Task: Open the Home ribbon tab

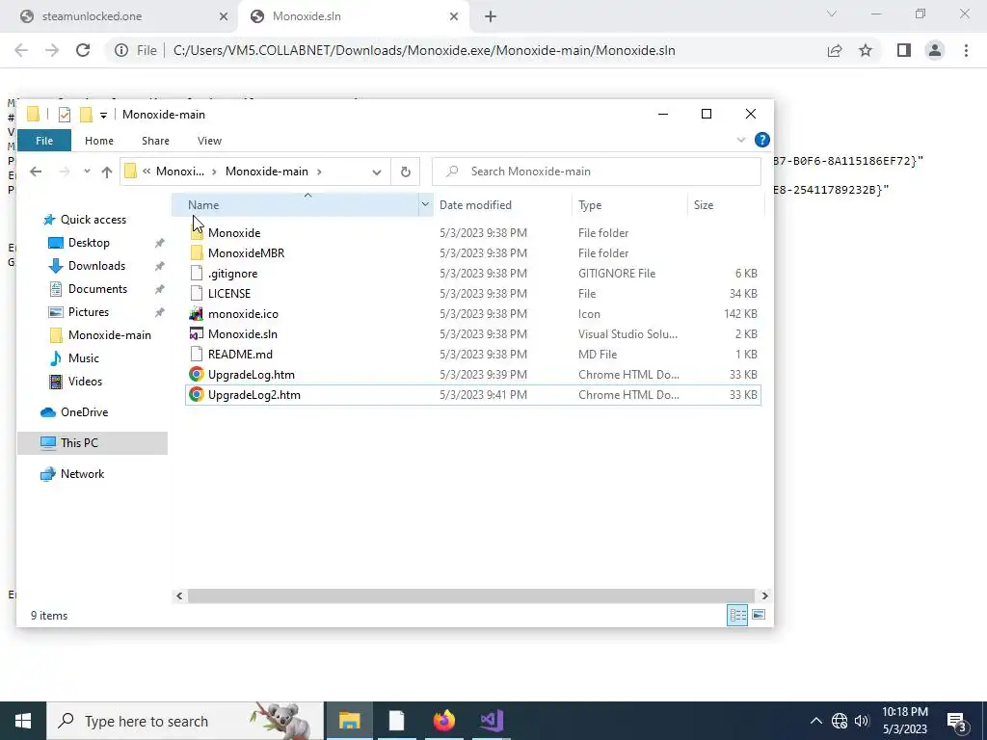Action: pyautogui.click(x=99, y=141)
